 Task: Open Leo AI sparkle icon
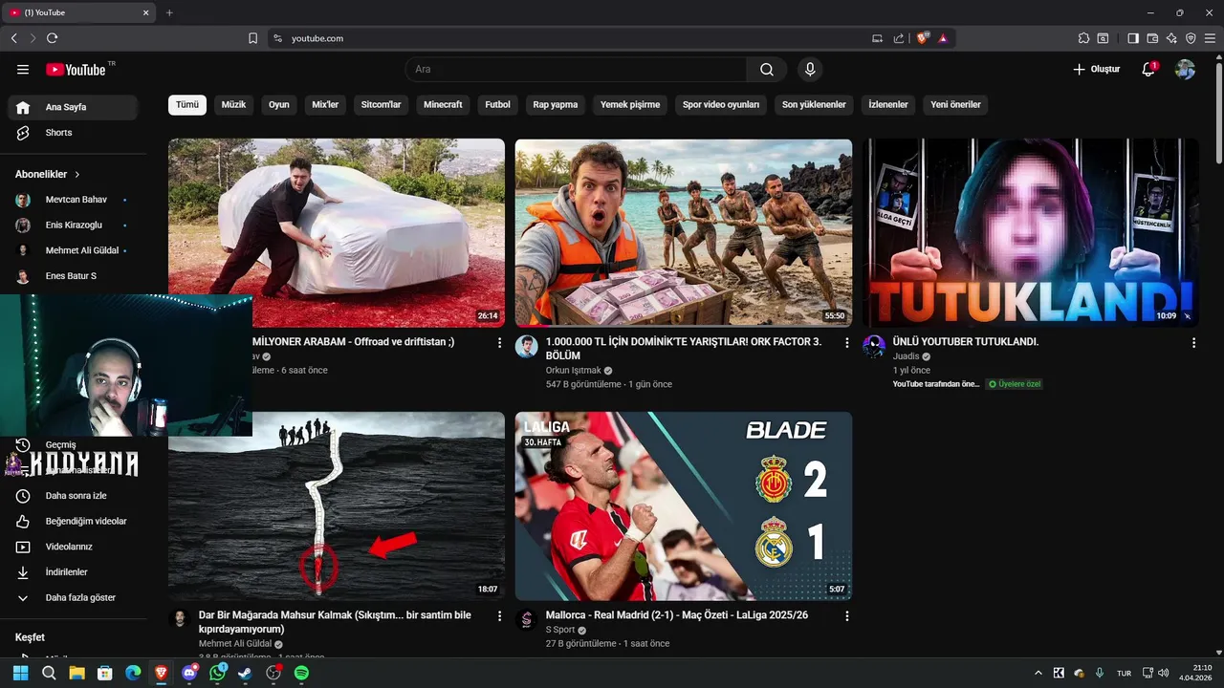1171,38
